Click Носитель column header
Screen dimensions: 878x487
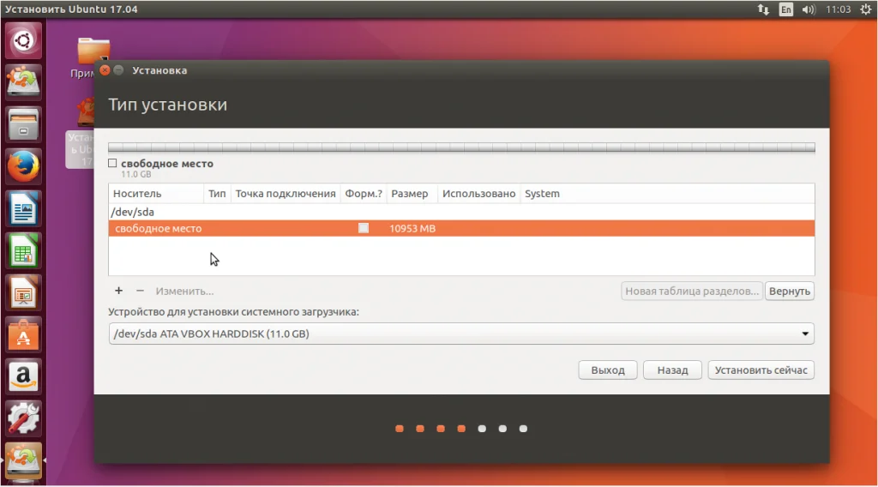156,194
